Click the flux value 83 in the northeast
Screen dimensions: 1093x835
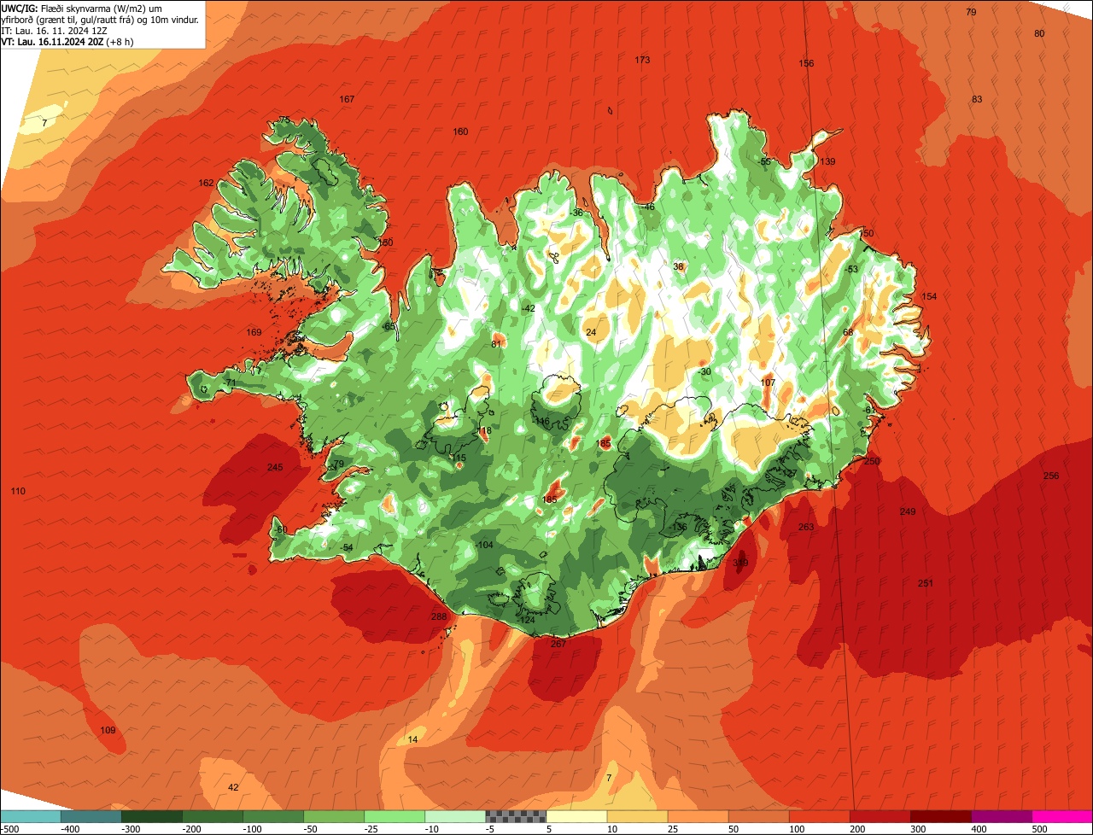point(977,99)
